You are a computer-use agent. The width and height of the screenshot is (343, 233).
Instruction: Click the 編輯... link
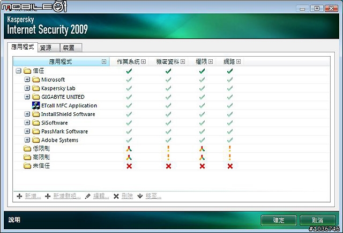click(x=101, y=196)
